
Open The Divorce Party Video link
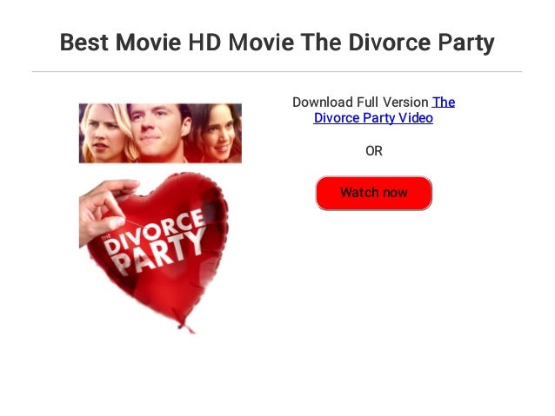pos(384,110)
